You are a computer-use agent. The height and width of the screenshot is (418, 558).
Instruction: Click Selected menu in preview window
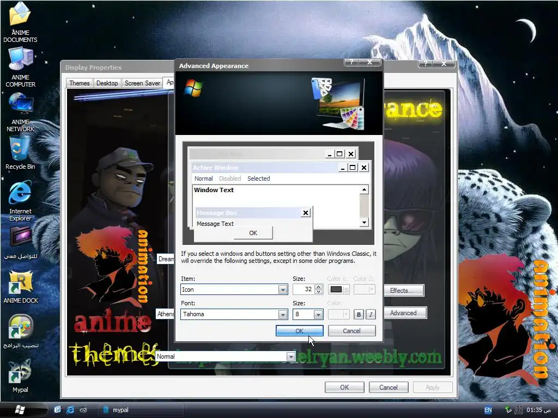pos(259,179)
